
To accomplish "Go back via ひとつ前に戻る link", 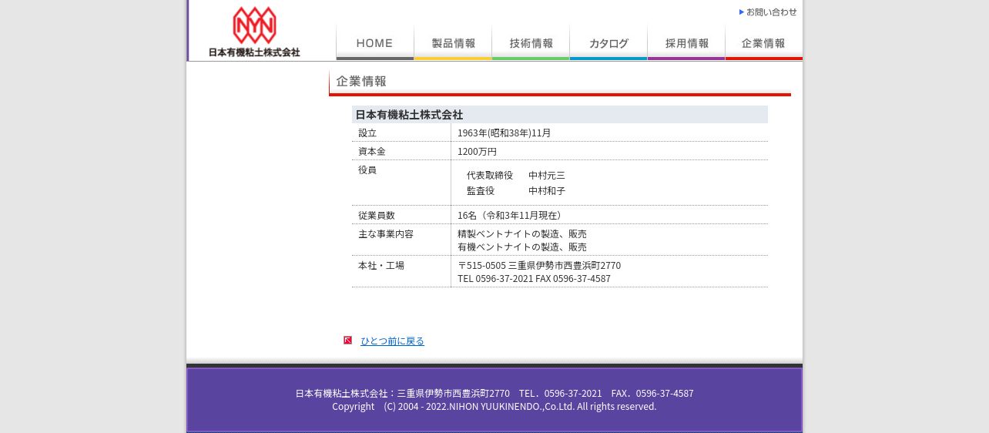I will [x=392, y=341].
